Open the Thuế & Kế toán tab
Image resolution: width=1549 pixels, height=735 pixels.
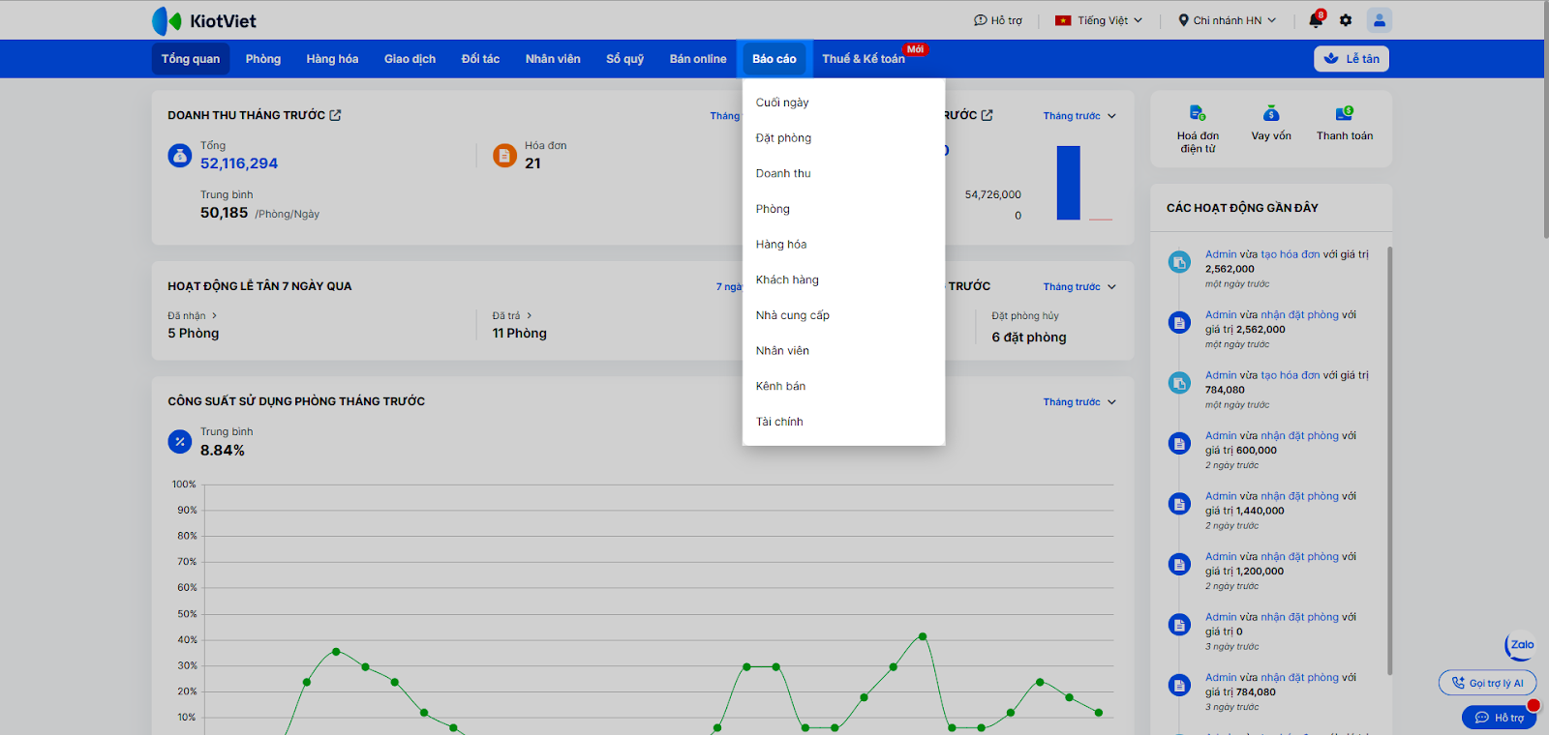[x=864, y=59]
